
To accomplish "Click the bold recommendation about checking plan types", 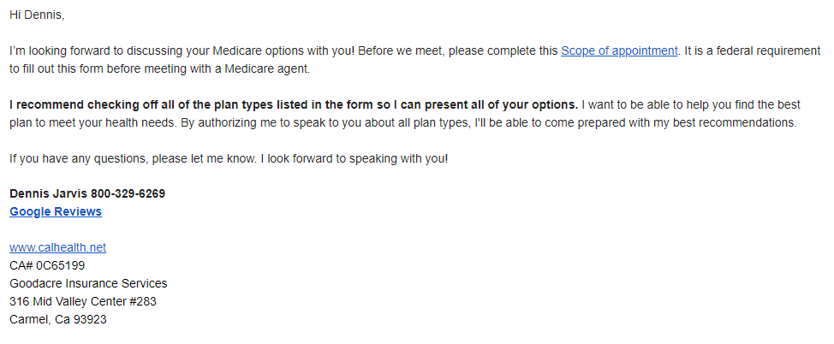I will click(294, 104).
